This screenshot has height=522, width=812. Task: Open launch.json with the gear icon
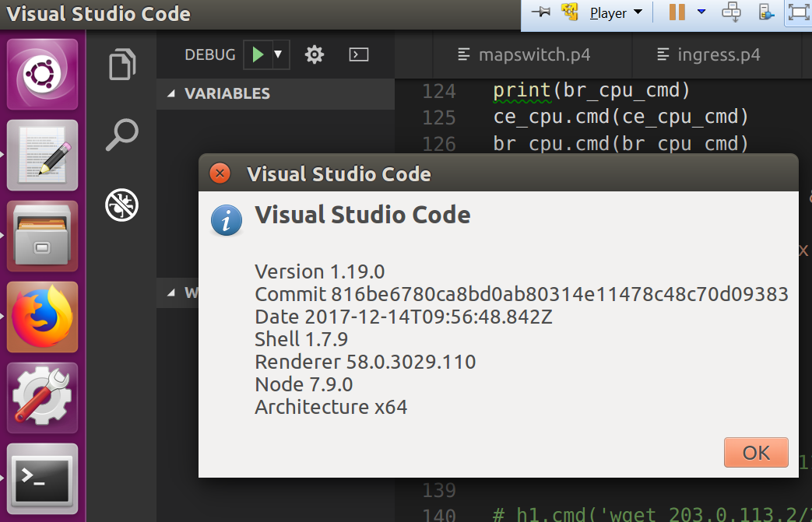point(315,54)
